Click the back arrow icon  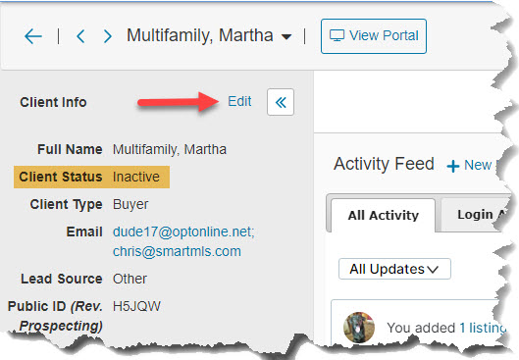[33, 35]
